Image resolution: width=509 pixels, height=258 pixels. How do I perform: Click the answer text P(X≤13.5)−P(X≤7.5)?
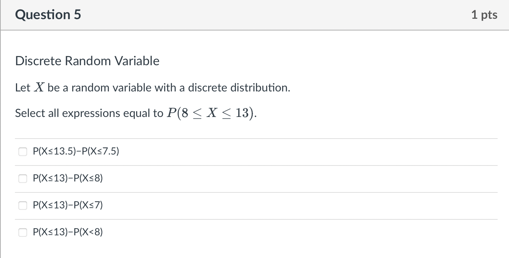(76, 151)
